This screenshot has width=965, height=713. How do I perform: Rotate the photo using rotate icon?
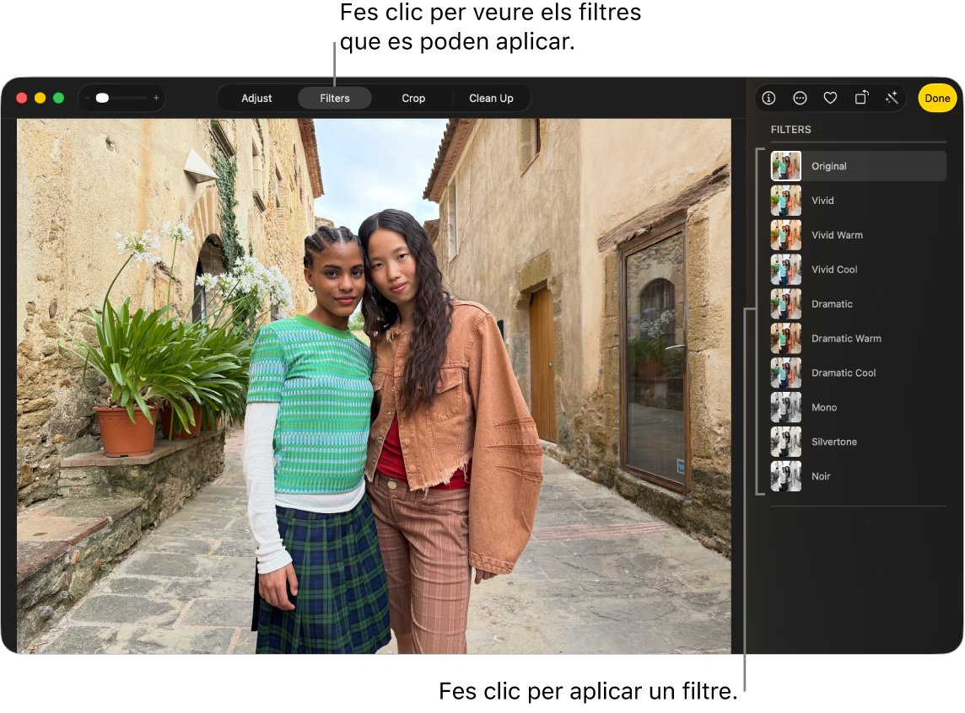861,98
